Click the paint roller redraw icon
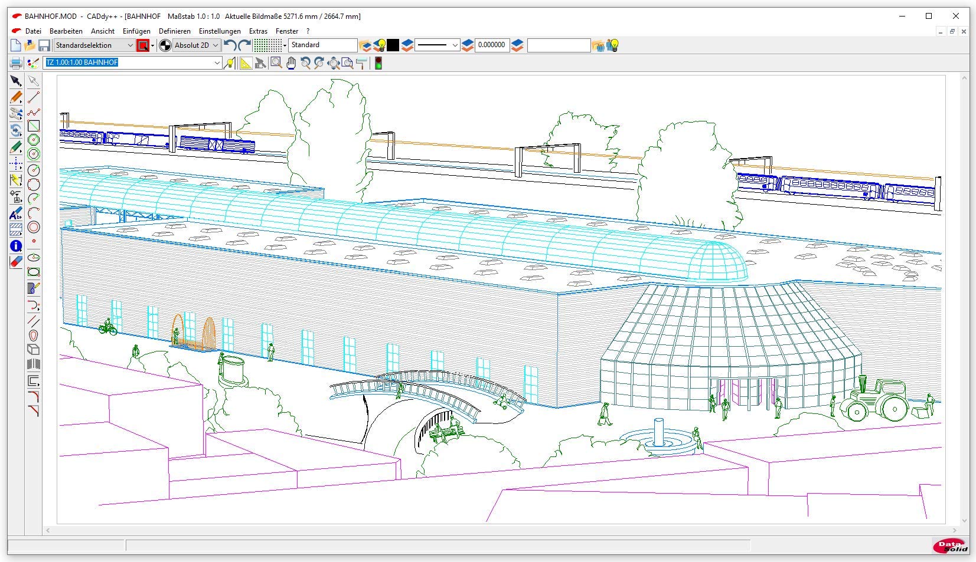The height and width of the screenshot is (562, 976). tap(362, 63)
